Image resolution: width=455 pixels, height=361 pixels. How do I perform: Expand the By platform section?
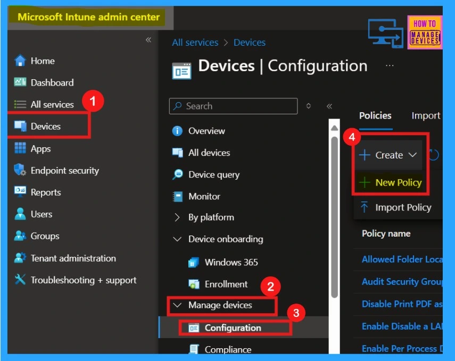coord(177,217)
